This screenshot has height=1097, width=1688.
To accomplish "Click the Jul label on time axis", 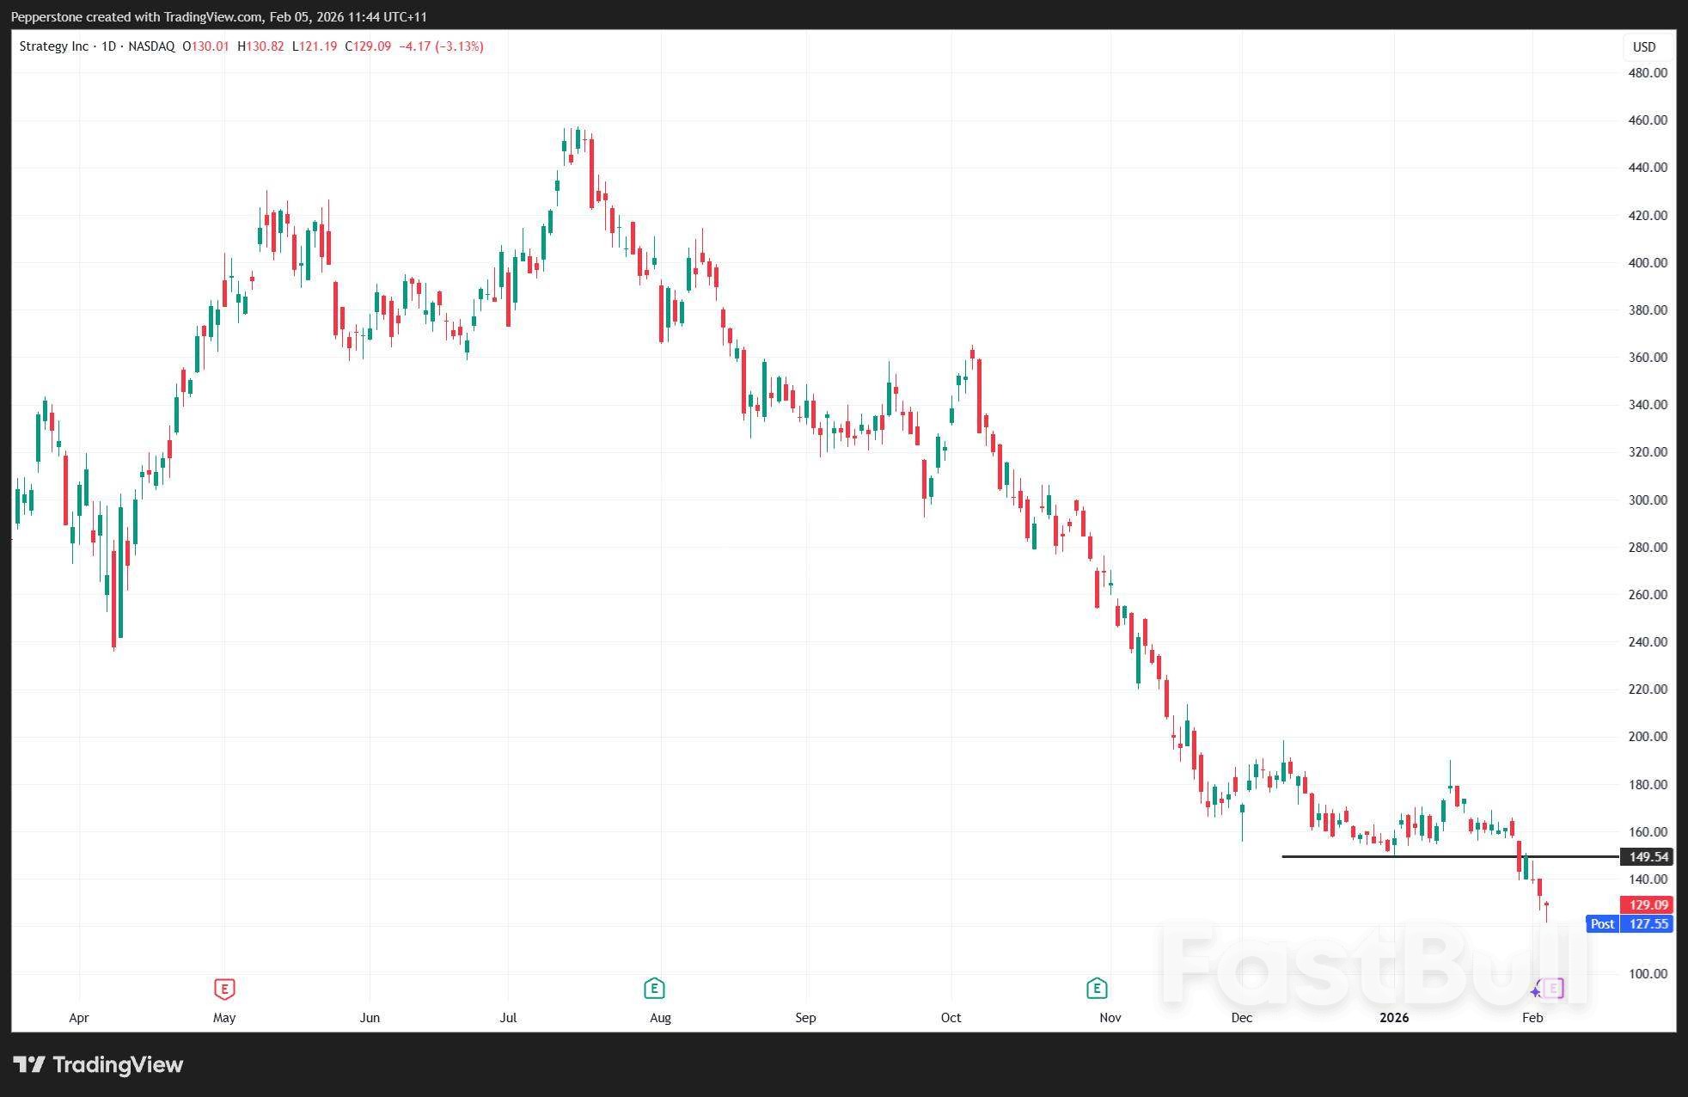I will pyautogui.click(x=508, y=1018).
